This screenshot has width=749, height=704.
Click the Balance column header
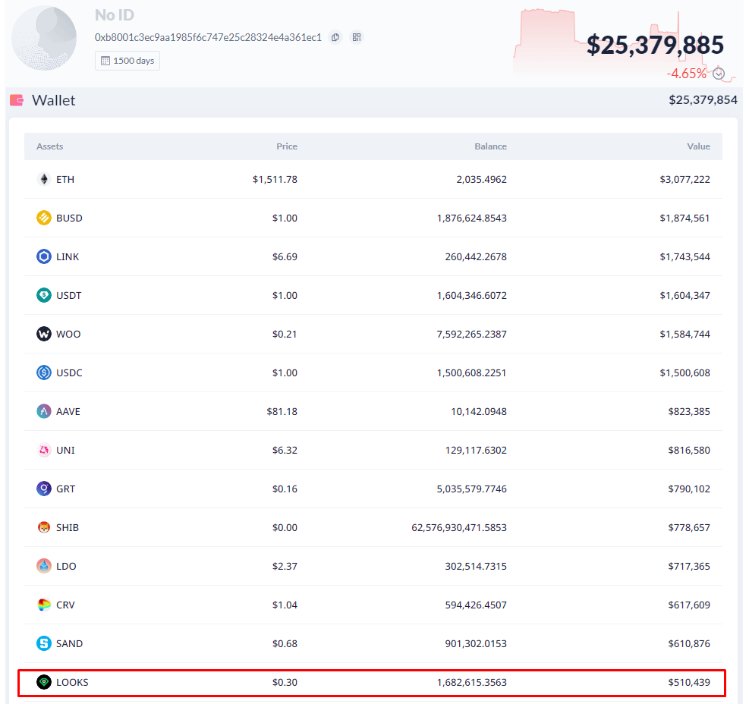(490, 146)
